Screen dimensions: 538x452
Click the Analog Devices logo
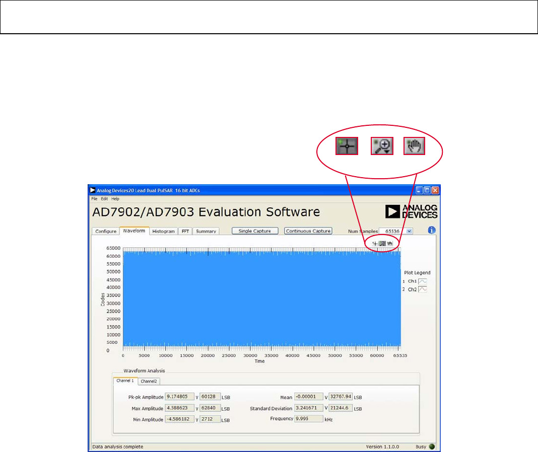click(x=411, y=211)
